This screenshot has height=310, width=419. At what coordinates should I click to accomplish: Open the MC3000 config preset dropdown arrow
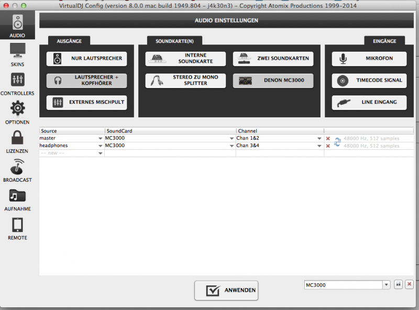click(387, 285)
